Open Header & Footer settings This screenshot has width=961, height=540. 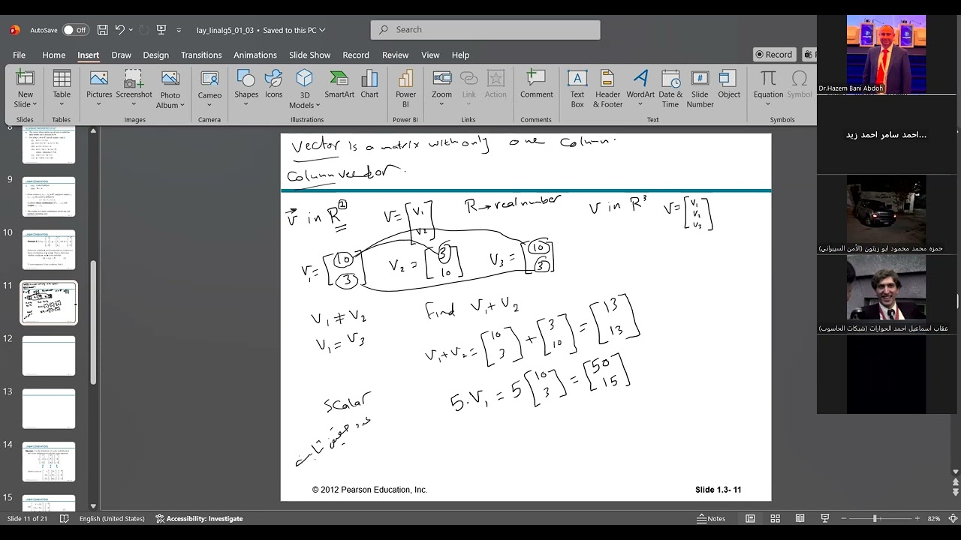click(x=607, y=89)
